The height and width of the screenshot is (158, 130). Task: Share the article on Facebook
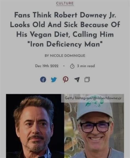(x=43, y=79)
